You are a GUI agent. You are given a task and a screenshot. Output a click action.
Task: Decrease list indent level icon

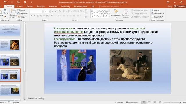click(x=74, y=11)
